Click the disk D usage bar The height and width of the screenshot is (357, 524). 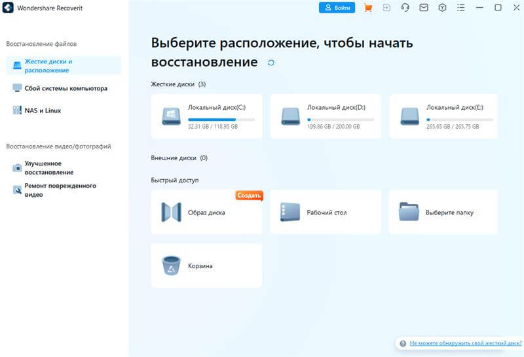341,120
